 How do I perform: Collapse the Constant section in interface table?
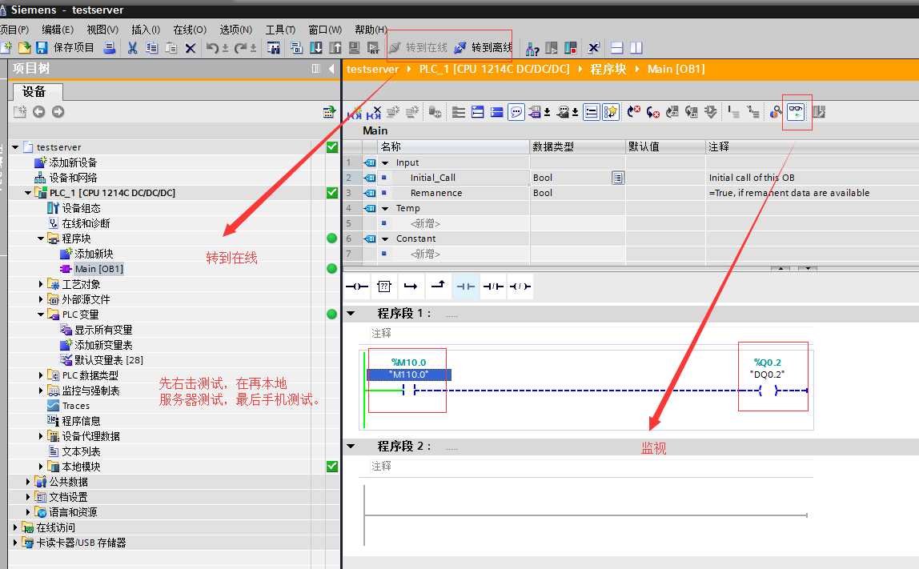385,238
